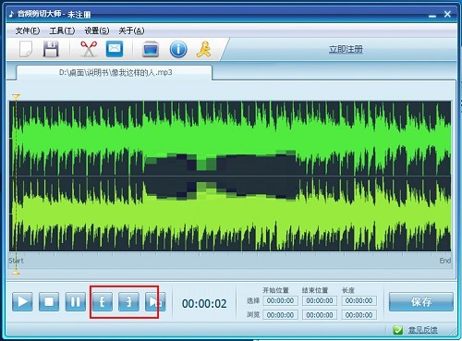Click the Start to End timeline ruler

coord(230,261)
